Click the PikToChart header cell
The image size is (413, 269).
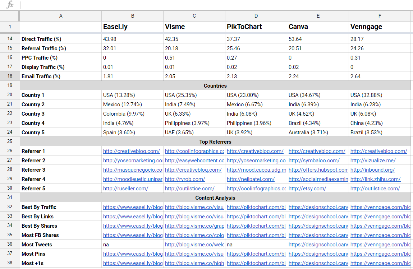256,27
